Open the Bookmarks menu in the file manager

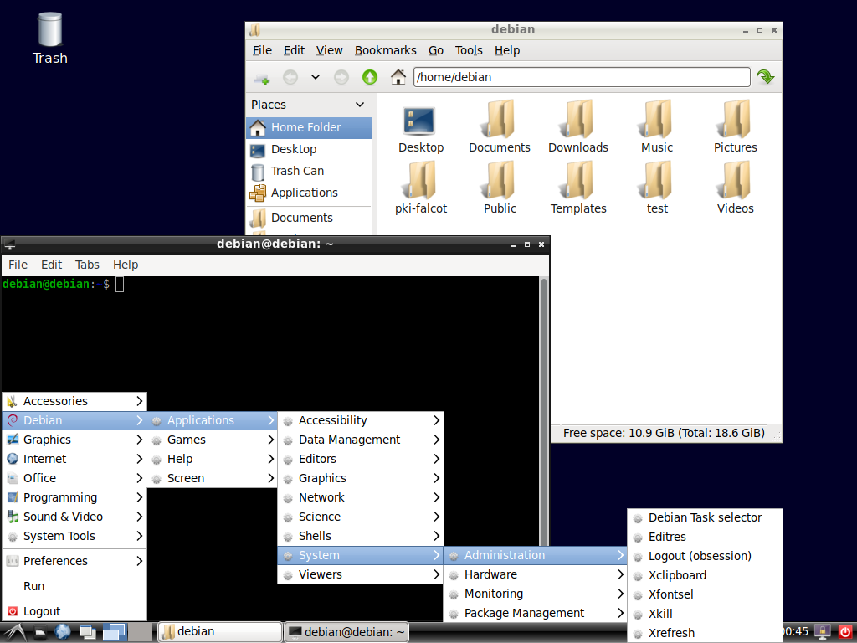(x=386, y=50)
